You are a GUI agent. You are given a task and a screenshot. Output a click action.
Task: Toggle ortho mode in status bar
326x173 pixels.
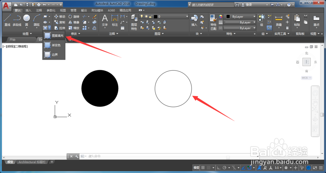(219, 167)
